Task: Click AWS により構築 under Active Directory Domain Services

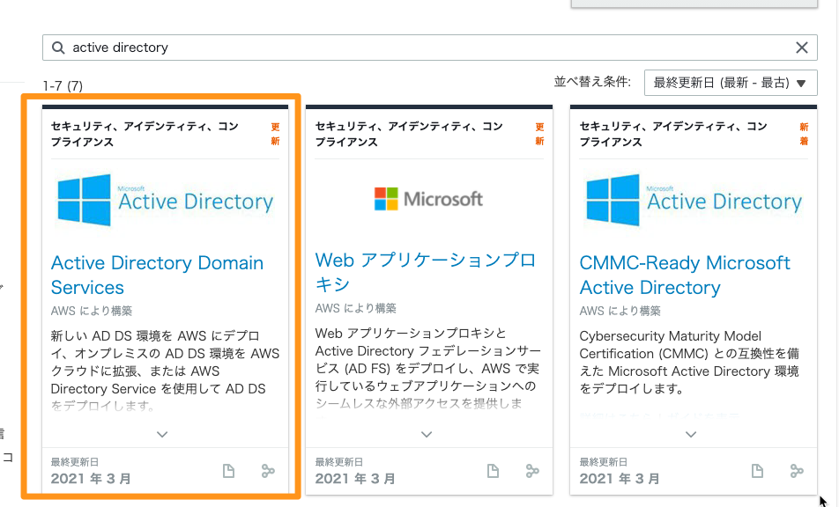Action: (92, 311)
